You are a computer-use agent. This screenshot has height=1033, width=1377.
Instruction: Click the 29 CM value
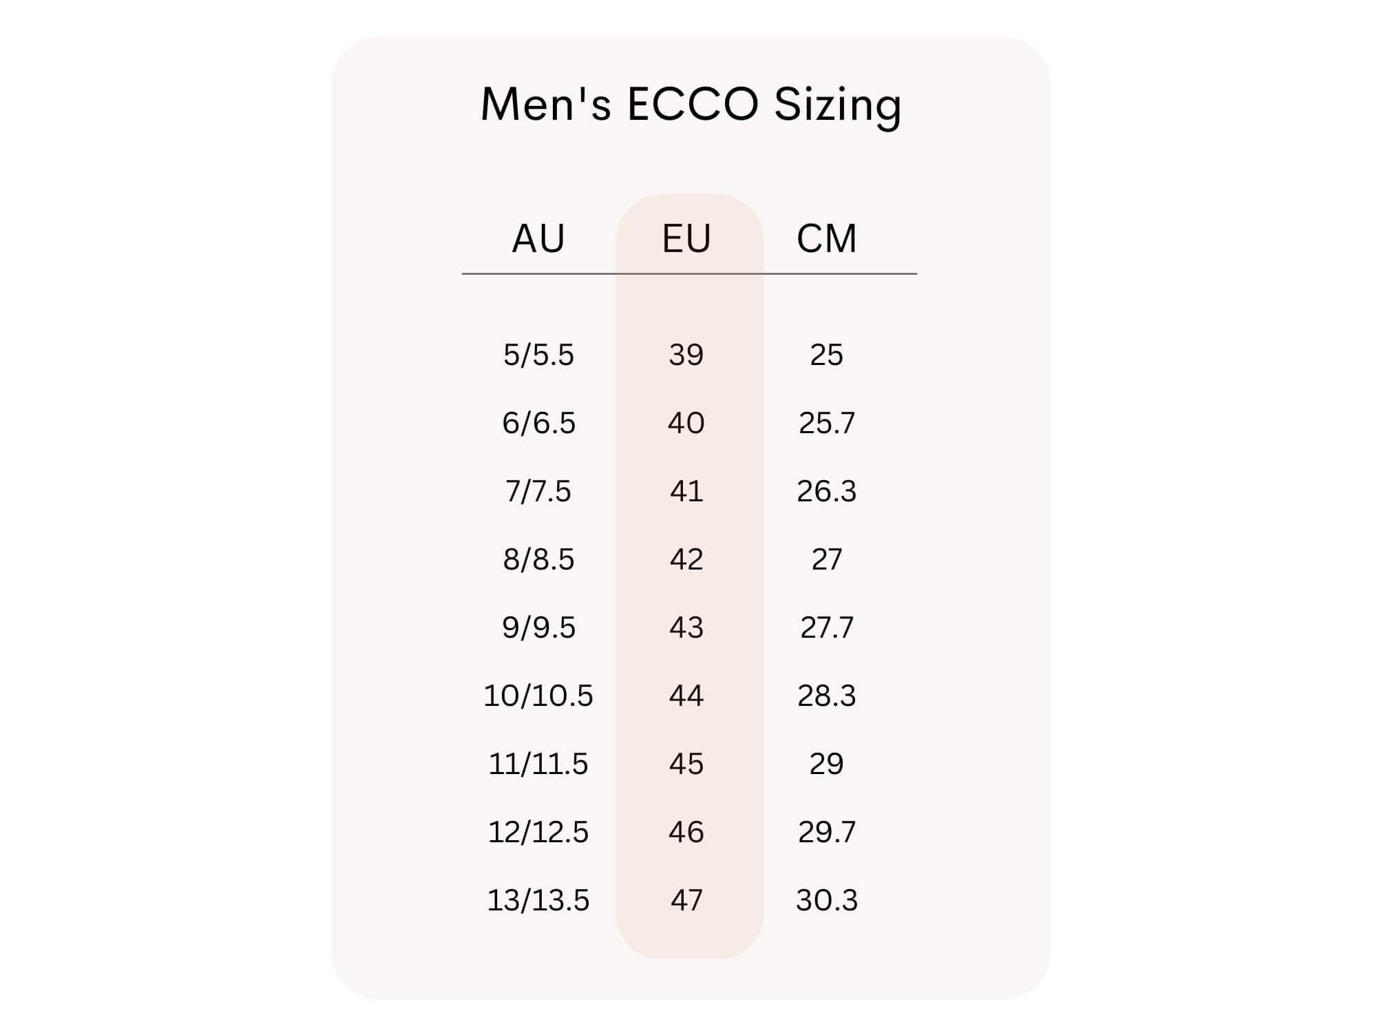click(x=826, y=764)
